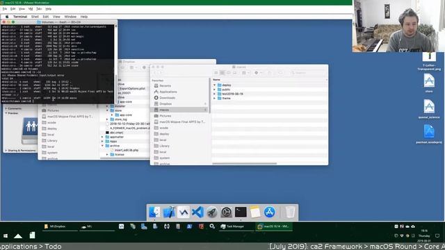Image resolution: width=445 pixels, height=250 pixels.
Task: Click the white wave-logo app in dock
Action: click(184, 212)
